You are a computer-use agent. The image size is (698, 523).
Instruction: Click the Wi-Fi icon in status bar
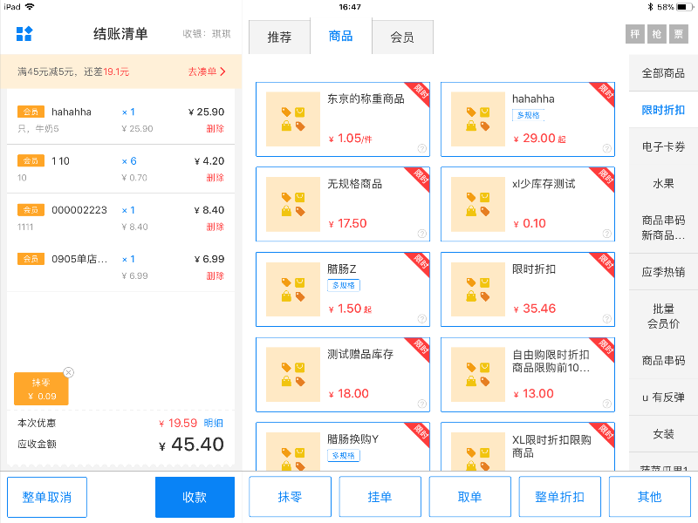pos(30,7)
